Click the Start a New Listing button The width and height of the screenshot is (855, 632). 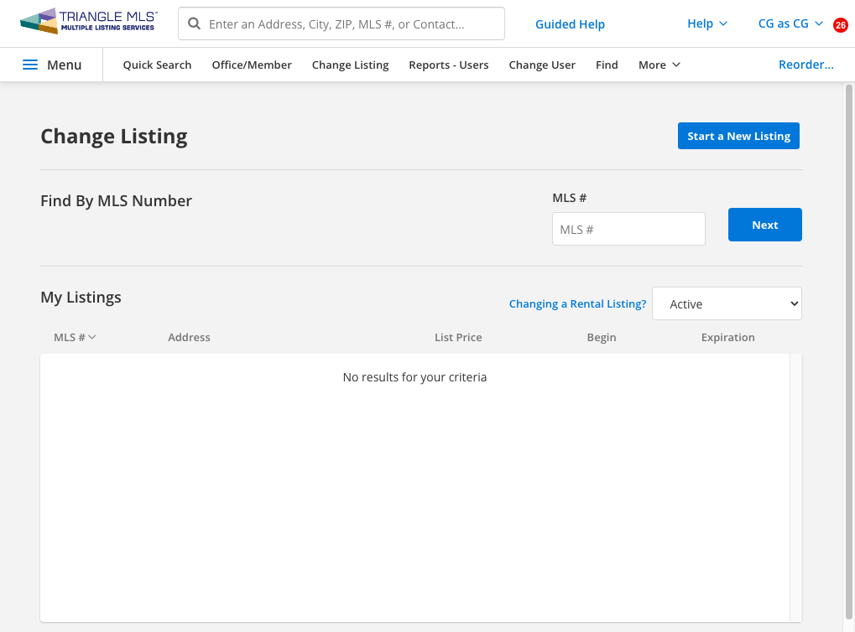pos(738,136)
